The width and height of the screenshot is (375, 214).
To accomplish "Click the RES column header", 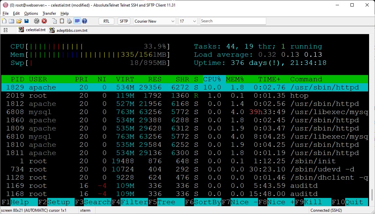I will [x=155, y=79].
